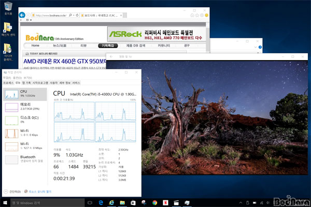Select the Wi-Fi item showing 0 Kbps
Viewport: 311px width, 207px height.
pos(25,134)
